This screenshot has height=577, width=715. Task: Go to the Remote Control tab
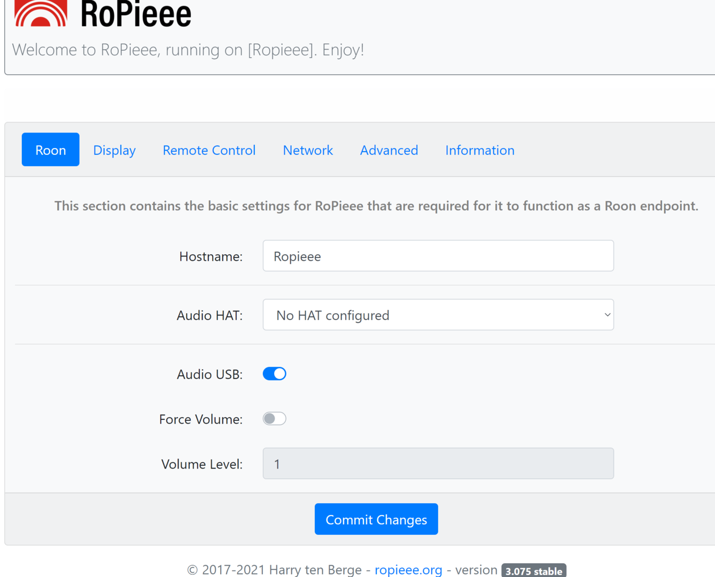(209, 150)
